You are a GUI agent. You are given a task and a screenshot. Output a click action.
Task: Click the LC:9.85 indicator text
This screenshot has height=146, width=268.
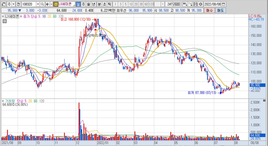pyautogui.click(x=254, y=16)
